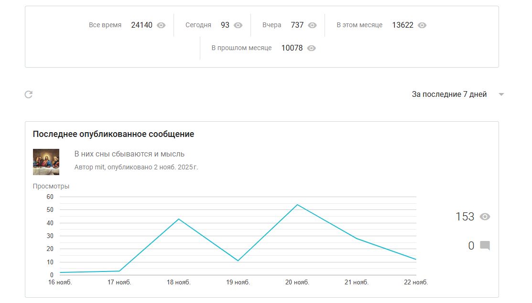Click the comments icon beside 0

point(485,246)
